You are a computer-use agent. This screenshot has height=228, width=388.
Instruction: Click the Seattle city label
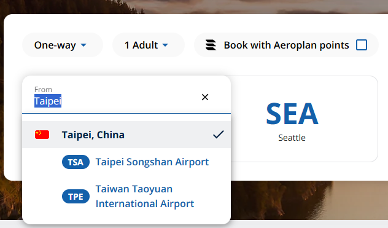[x=292, y=138]
